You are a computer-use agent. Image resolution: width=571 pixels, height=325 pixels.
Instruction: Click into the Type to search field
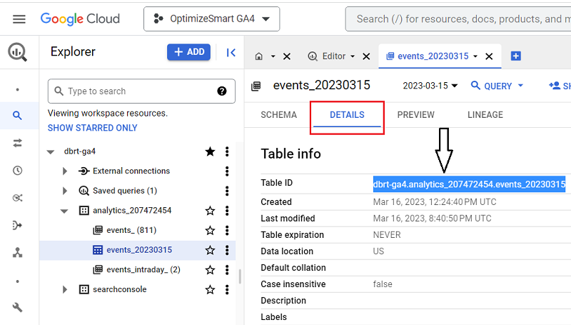coord(141,91)
